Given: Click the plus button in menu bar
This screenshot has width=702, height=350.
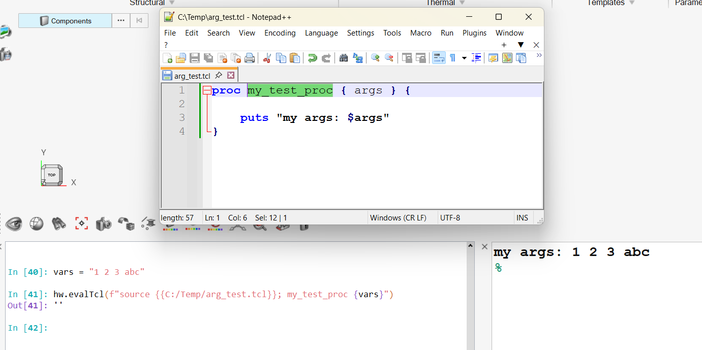Looking at the screenshot, I should 504,45.
